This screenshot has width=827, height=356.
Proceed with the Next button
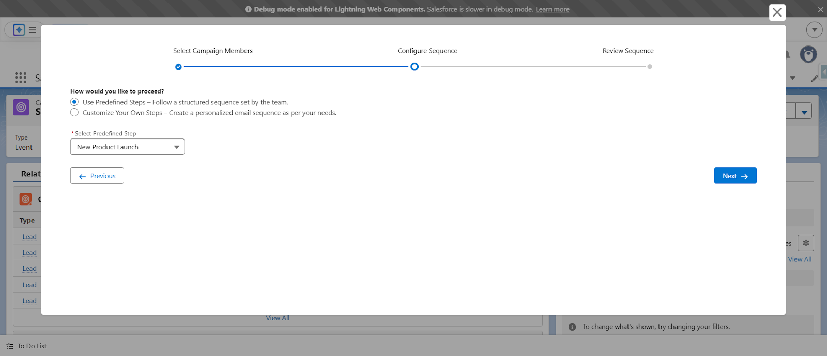coord(735,176)
